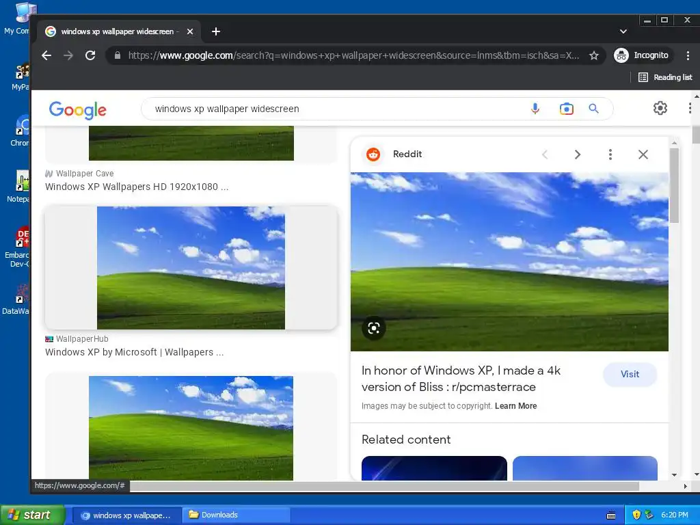Click the security shield tray icon
This screenshot has width=700, height=525.
click(636, 515)
